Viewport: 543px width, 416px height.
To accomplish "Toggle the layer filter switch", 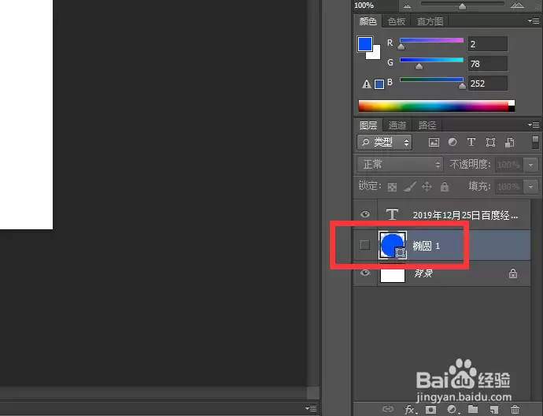I will click(x=535, y=142).
